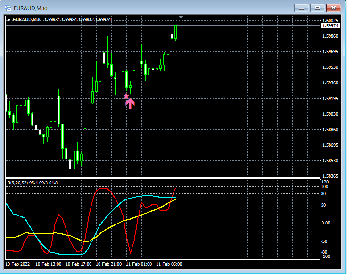Click the 1.59860 price scale label

(x=330, y=36)
